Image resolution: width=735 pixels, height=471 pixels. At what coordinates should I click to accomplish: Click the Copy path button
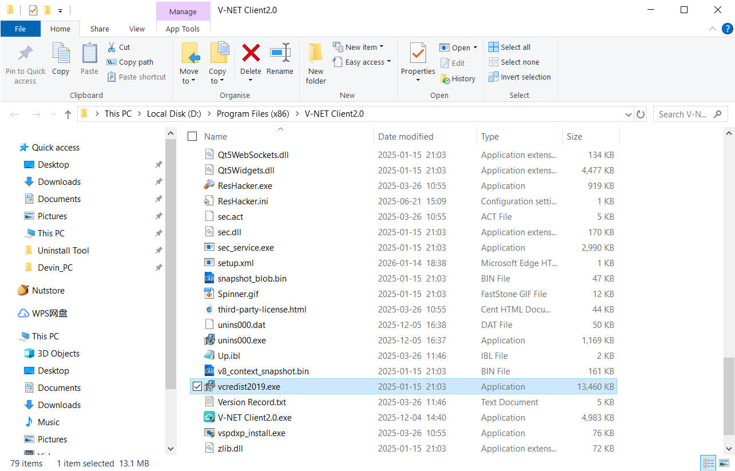click(130, 62)
